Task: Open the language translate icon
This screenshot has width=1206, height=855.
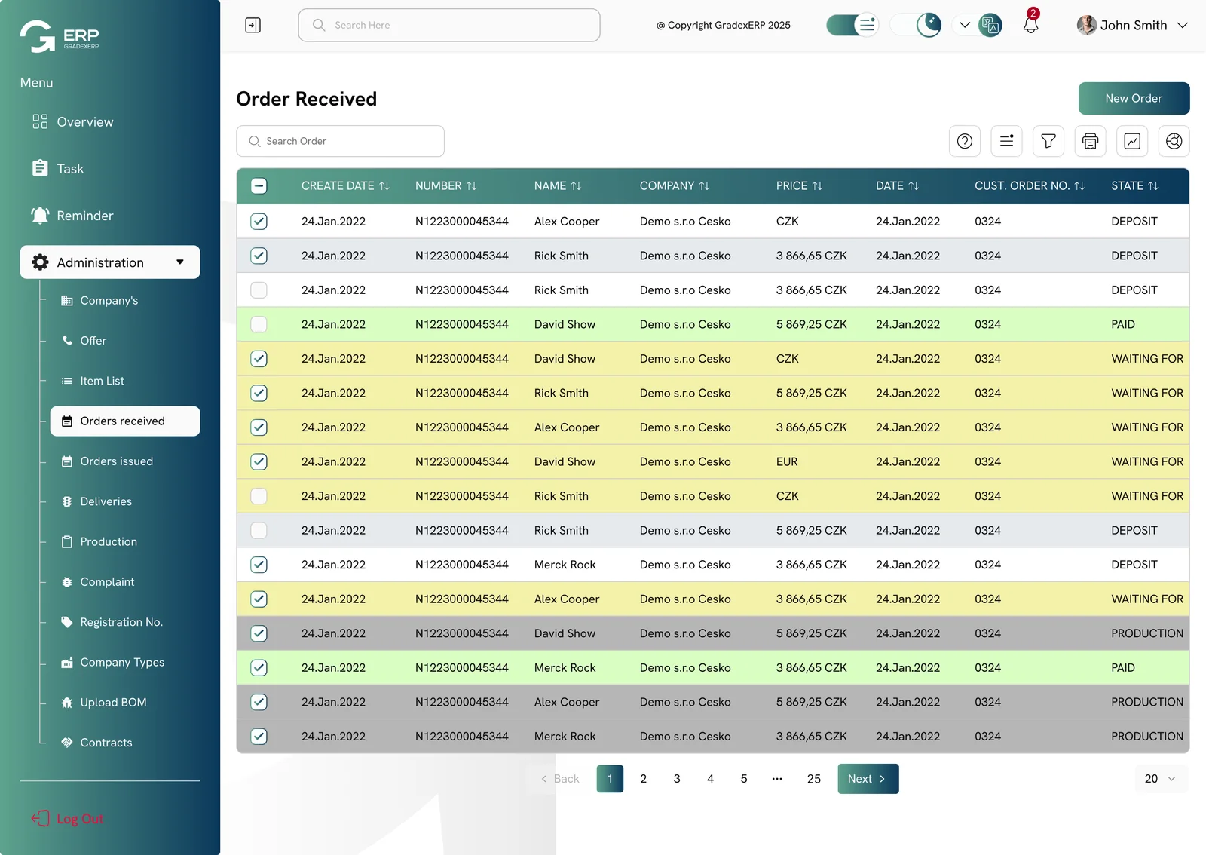Action: (x=990, y=25)
